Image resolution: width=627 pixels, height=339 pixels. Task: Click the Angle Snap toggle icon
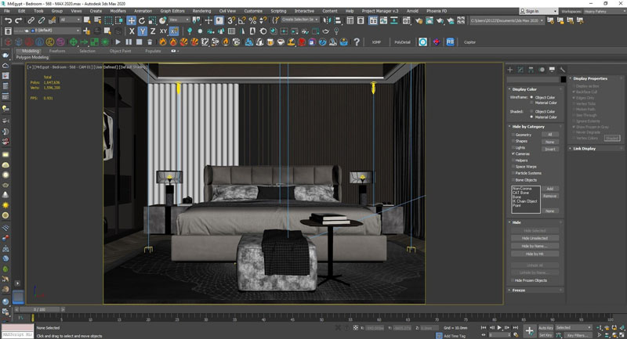pyautogui.click(x=242, y=20)
